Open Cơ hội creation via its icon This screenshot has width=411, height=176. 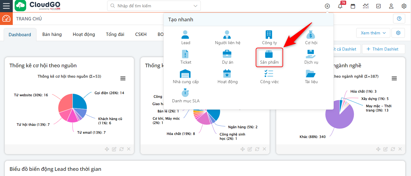tap(311, 34)
